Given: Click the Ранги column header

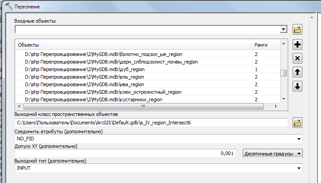Looking at the screenshot, I should tap(266, 45).
